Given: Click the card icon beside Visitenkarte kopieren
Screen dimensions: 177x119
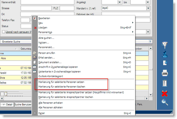Looking at the screenshot, I should coord(35,72).
